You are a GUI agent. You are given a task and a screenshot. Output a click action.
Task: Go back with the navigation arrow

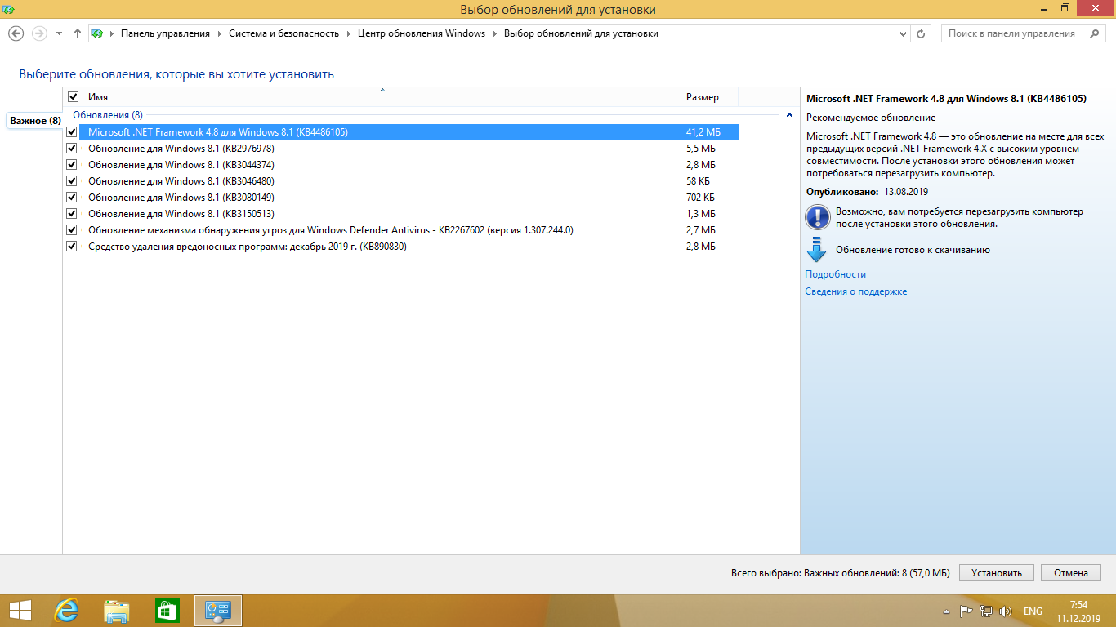pyautogui.click(x=16, y=33)
